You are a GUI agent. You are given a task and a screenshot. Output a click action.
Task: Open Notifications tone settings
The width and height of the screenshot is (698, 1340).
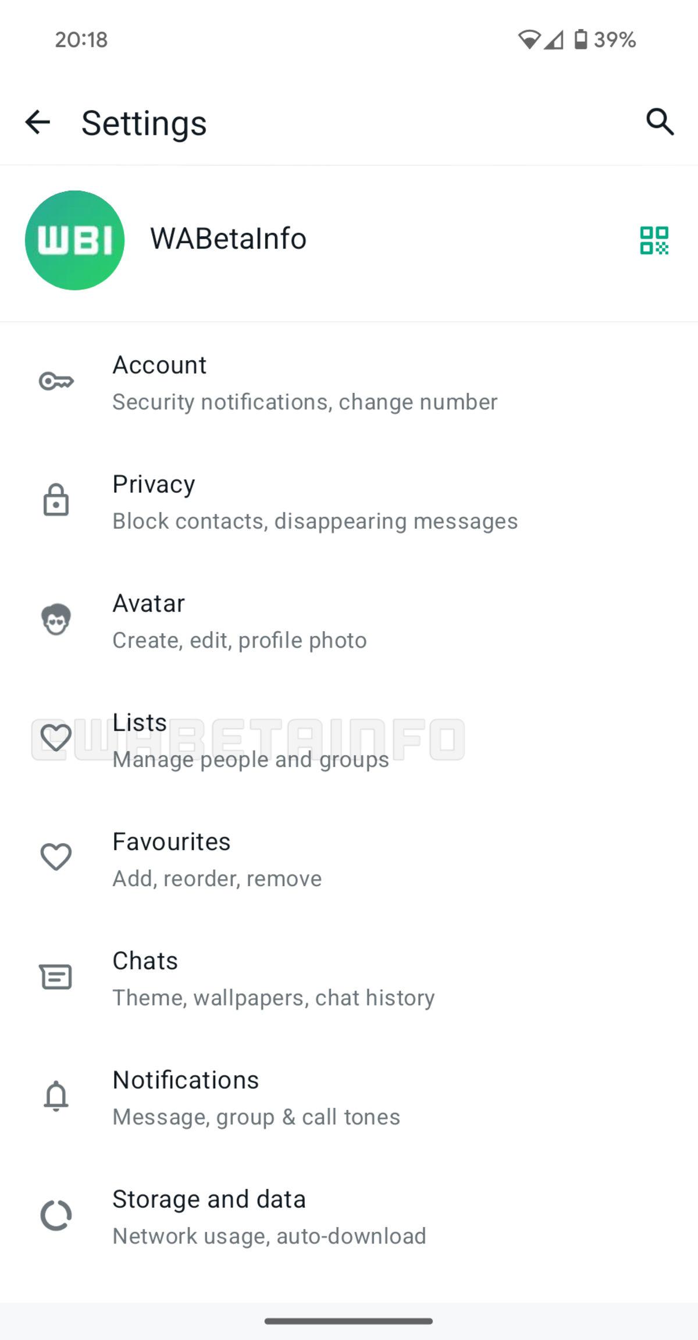point(256,1098)
